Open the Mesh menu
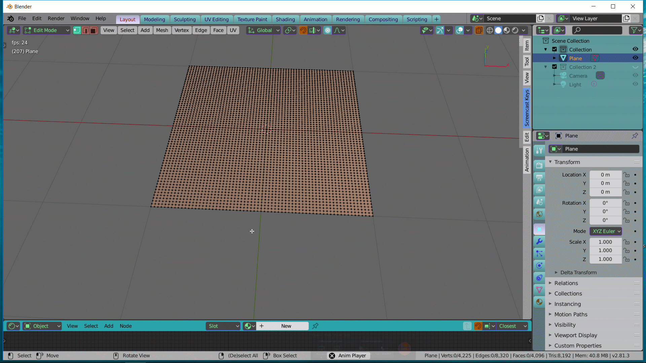This screenshot has width=646, height=363. (x=162, y=30)
